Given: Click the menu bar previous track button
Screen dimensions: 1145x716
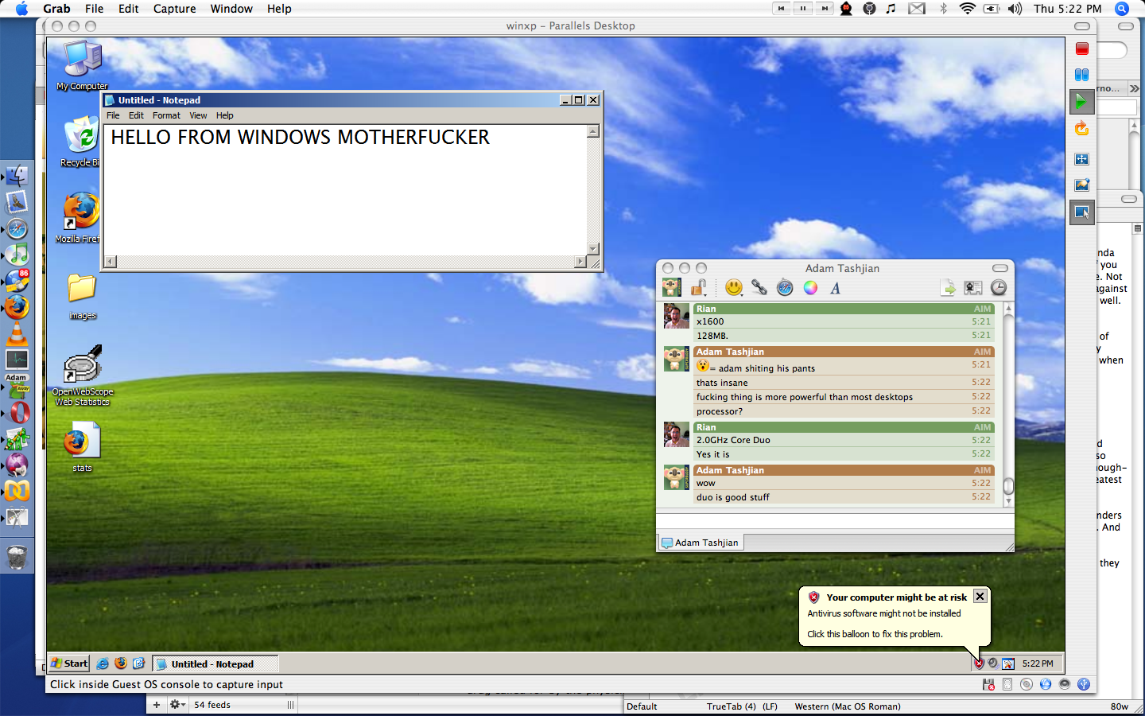Looking at the screenshot, I should tap(781, 9).
